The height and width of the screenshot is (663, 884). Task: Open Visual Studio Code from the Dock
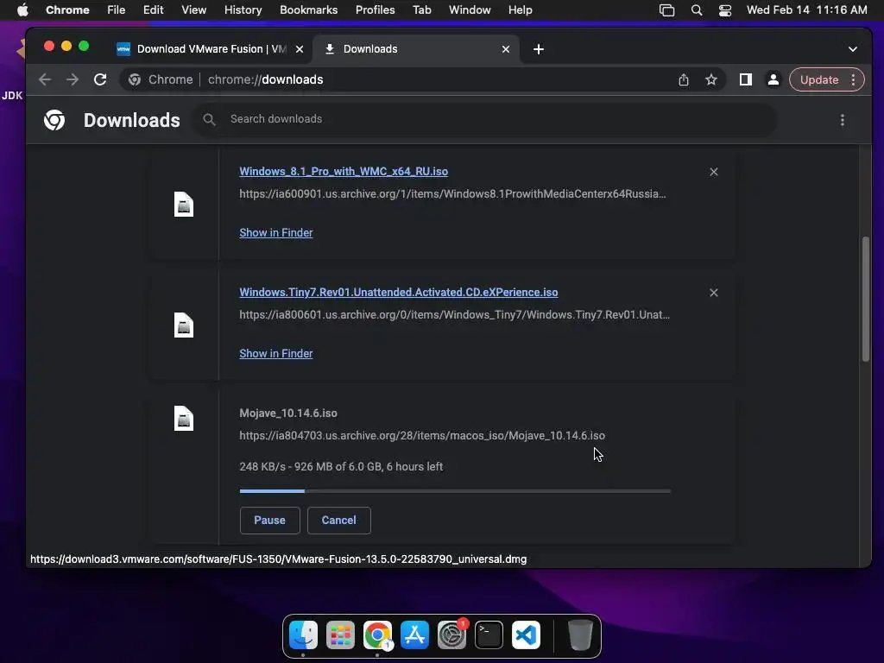click(x=526, y=635)
